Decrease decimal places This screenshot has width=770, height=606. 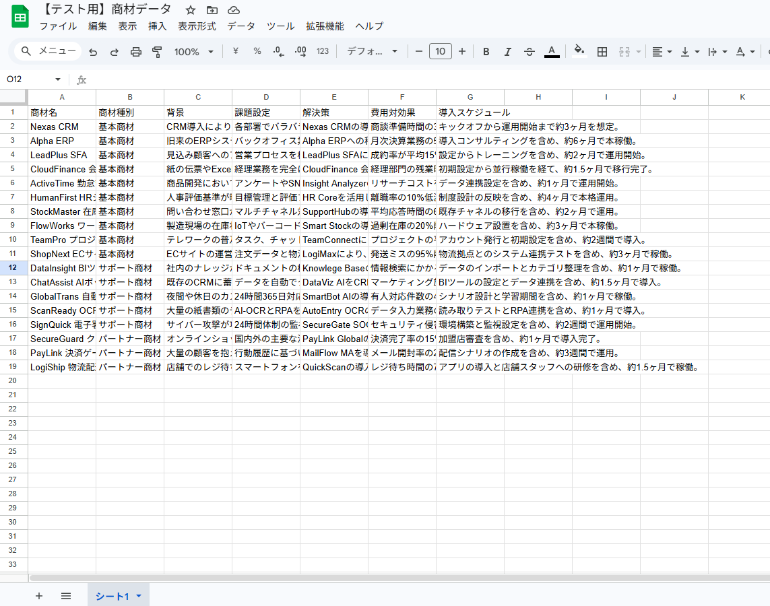click(x=278, y=51)
